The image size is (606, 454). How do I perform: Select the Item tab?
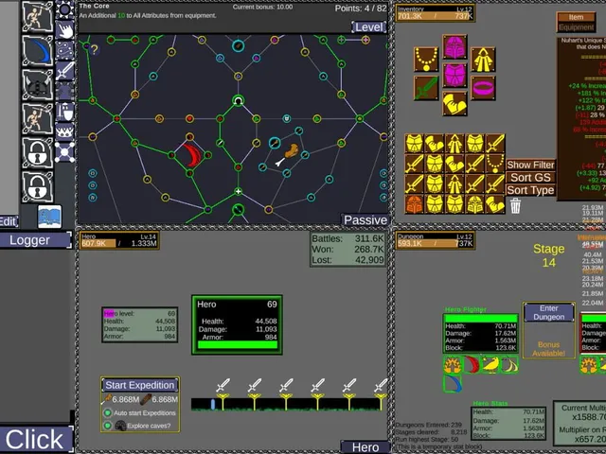click(x=576, y=17)
